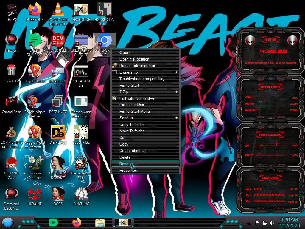Choose Open in the context menu
305x229 pixels.
[x=145, y=52]
